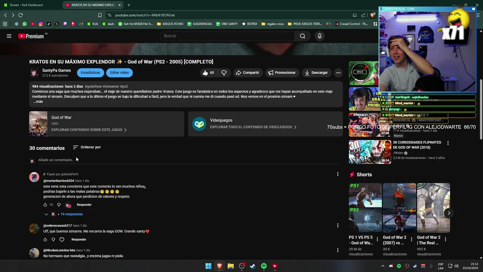
Task: Reply to merianbarrios5534 with Responder
Action: tap(84, 205)
